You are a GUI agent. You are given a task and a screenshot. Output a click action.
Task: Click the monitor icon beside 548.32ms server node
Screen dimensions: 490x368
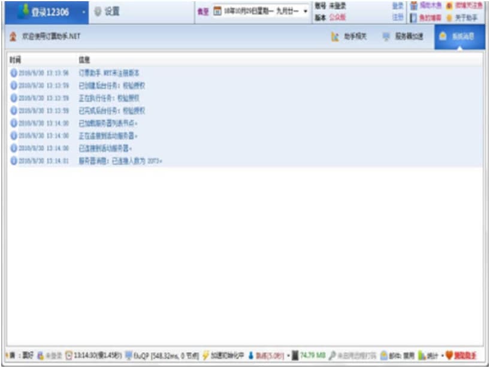coord(128,355)
